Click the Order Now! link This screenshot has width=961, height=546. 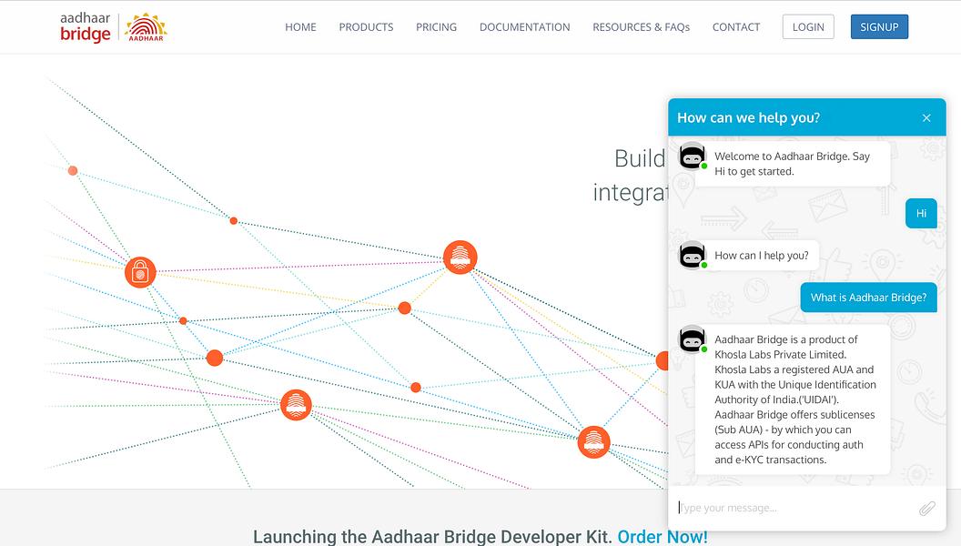click(662, 536)
